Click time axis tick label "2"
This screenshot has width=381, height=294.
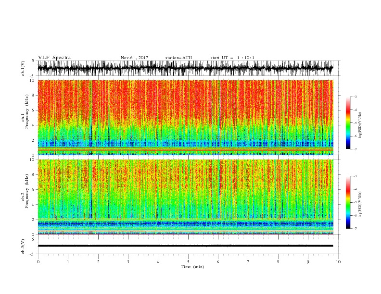(98, 262)
